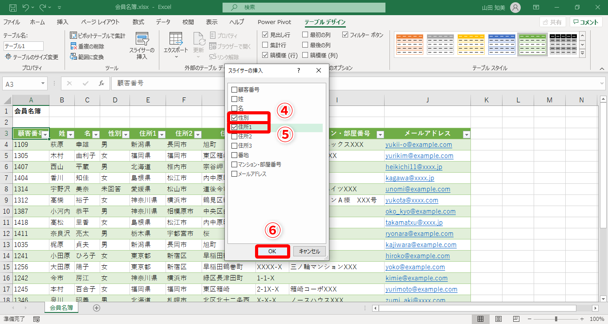The width and height of the screenshot is (608, 324).
Task: Click the テーブル名 input field
Action: coord(24,46)
